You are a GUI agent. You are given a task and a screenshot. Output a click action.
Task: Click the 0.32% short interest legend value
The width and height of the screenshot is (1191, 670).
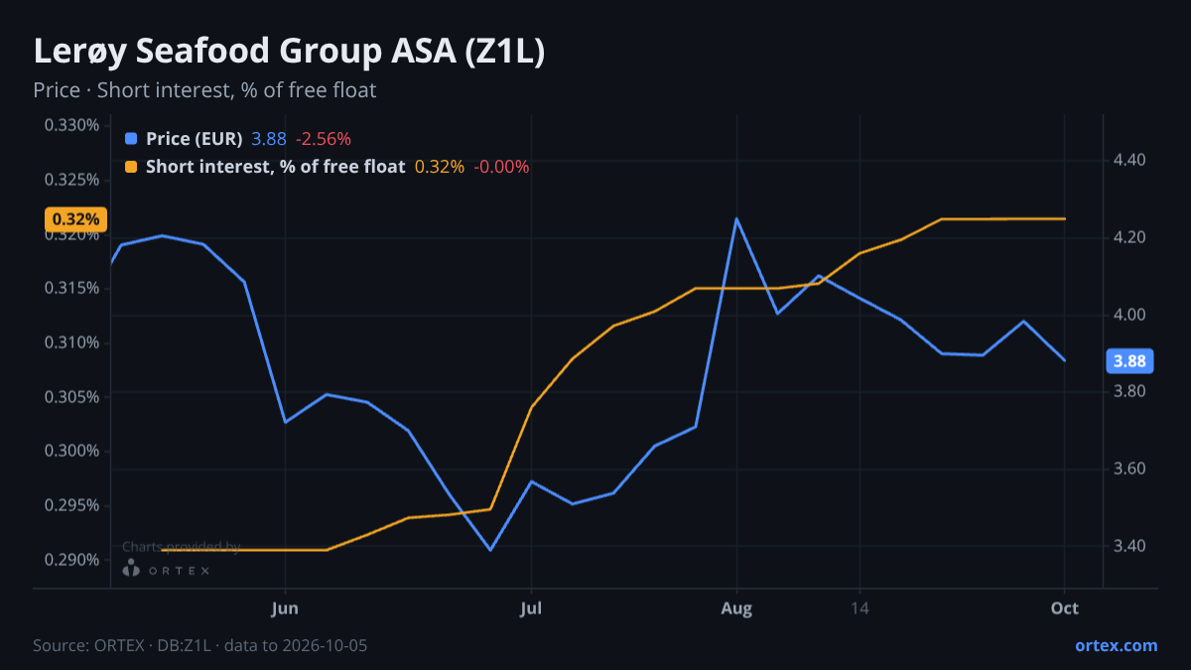tap(439, 167)
